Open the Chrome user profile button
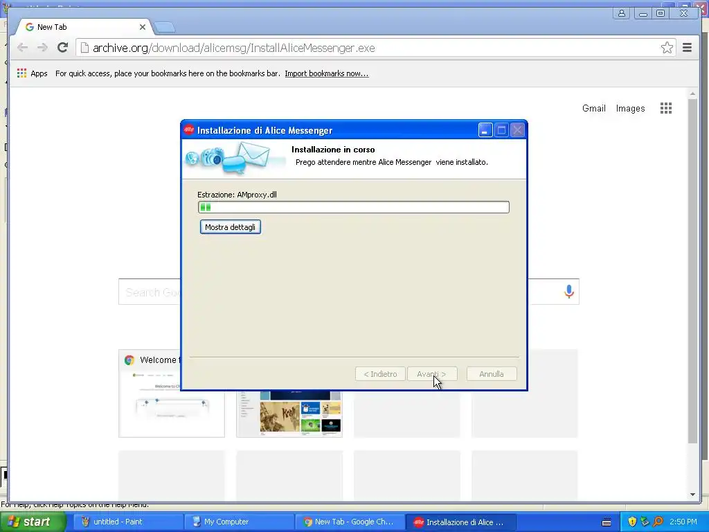 coord(622,13)
